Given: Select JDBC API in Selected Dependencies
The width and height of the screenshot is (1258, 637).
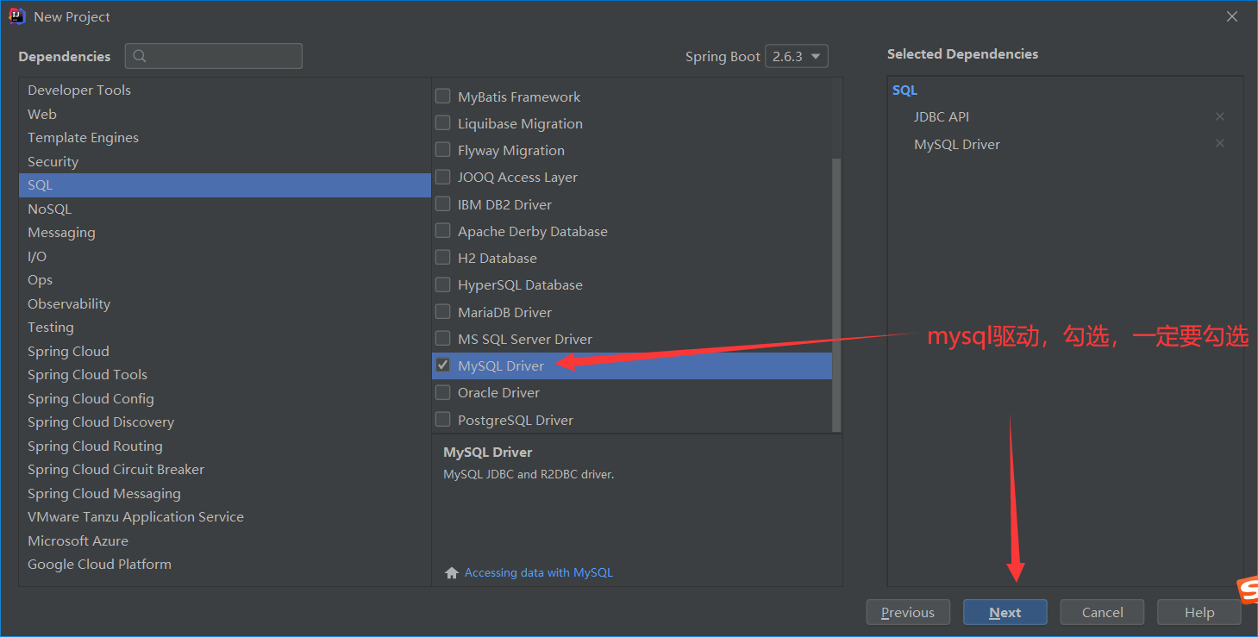Looking at the screenshot, I should pos(942,116).
